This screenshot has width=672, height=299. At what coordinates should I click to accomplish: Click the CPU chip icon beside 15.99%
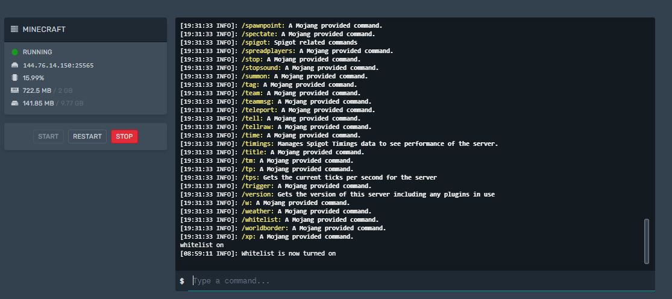[14, 78]
